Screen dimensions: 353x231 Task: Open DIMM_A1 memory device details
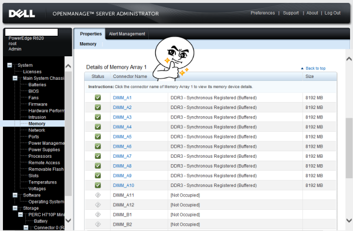pos(122,97)
